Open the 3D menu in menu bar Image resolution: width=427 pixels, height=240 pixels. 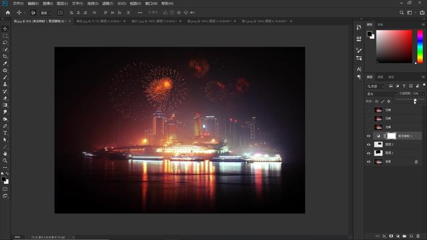(x=121, y=3)
